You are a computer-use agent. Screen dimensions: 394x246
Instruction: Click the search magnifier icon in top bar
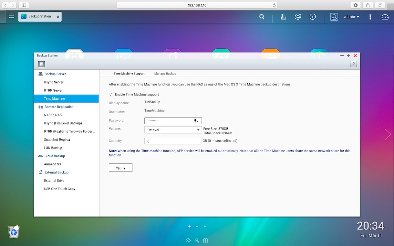coord(262,17)
